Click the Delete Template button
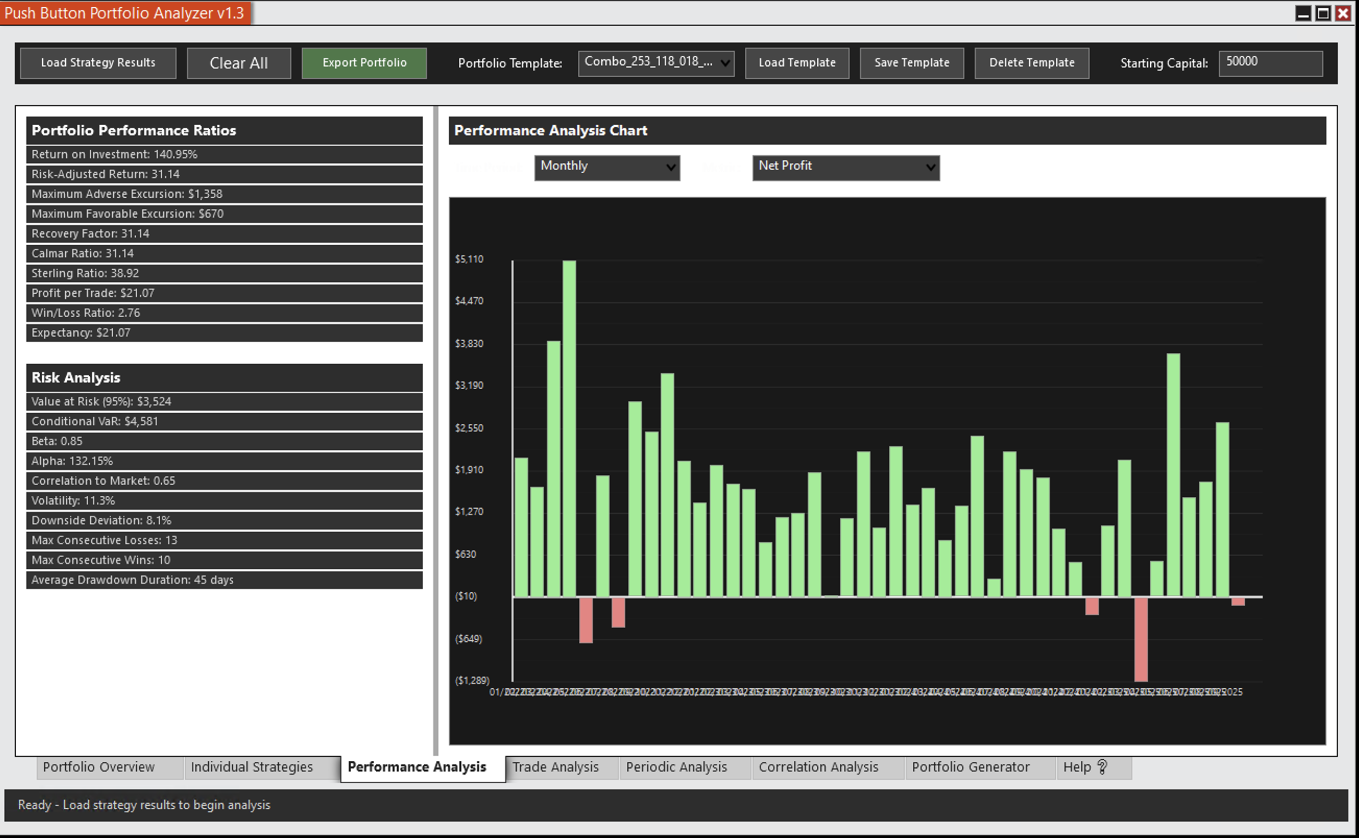The height and width of the screenshot is (838, 1359). tap(1031, 63)
